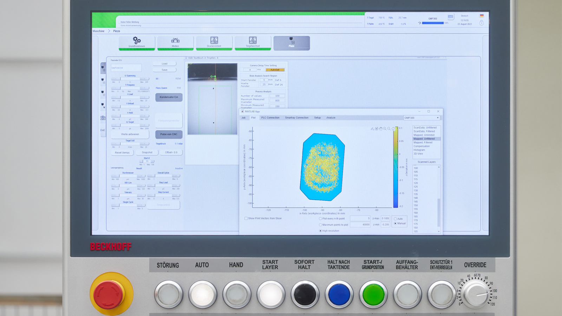Image resolution: width=562 pixels, height=316 pixels.
Task: Open the Druckereinheit printer section
Action: pyautogui.click(x=214, y=42)
